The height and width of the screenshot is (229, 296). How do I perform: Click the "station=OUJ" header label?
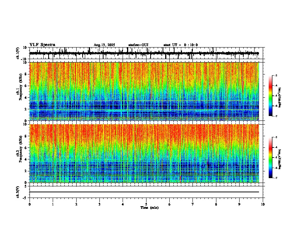[x=138, y=45]
